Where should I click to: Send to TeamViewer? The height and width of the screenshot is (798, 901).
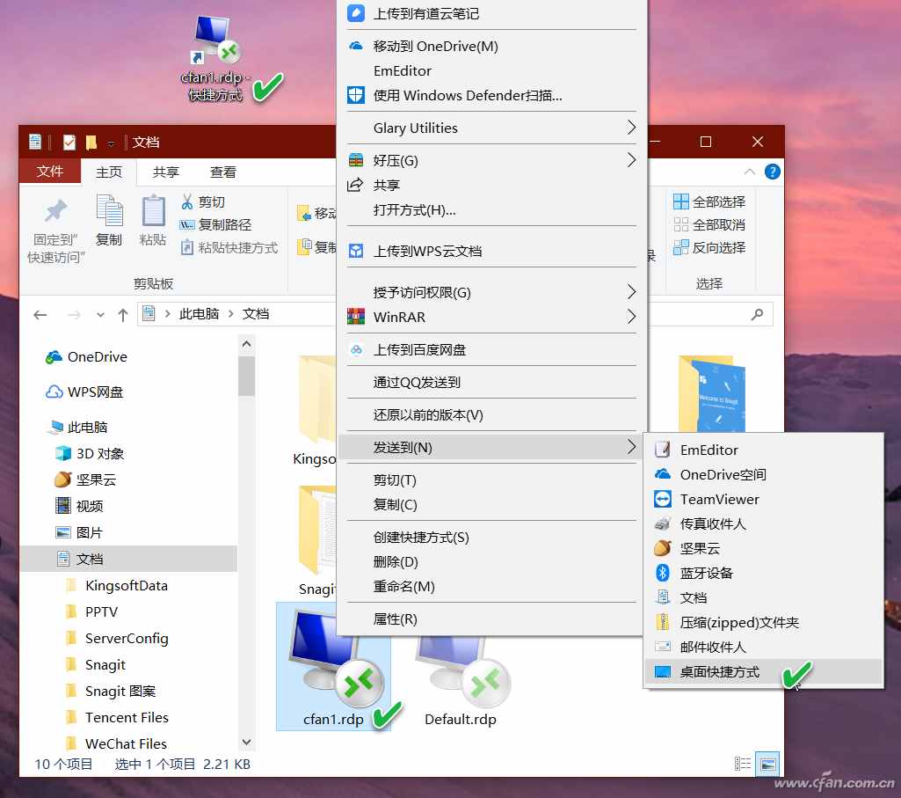763,500
